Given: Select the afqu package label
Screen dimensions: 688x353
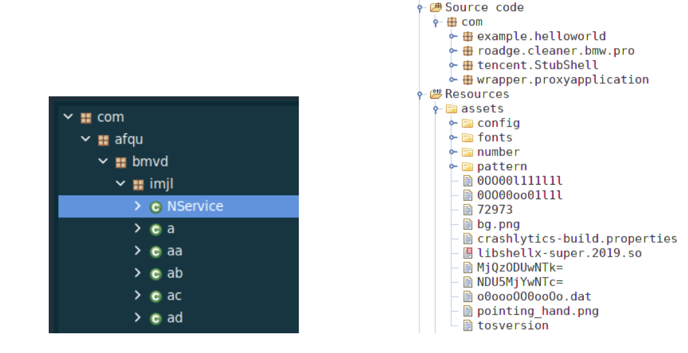Looking at the screenshot, I should [x=129, y=139].
